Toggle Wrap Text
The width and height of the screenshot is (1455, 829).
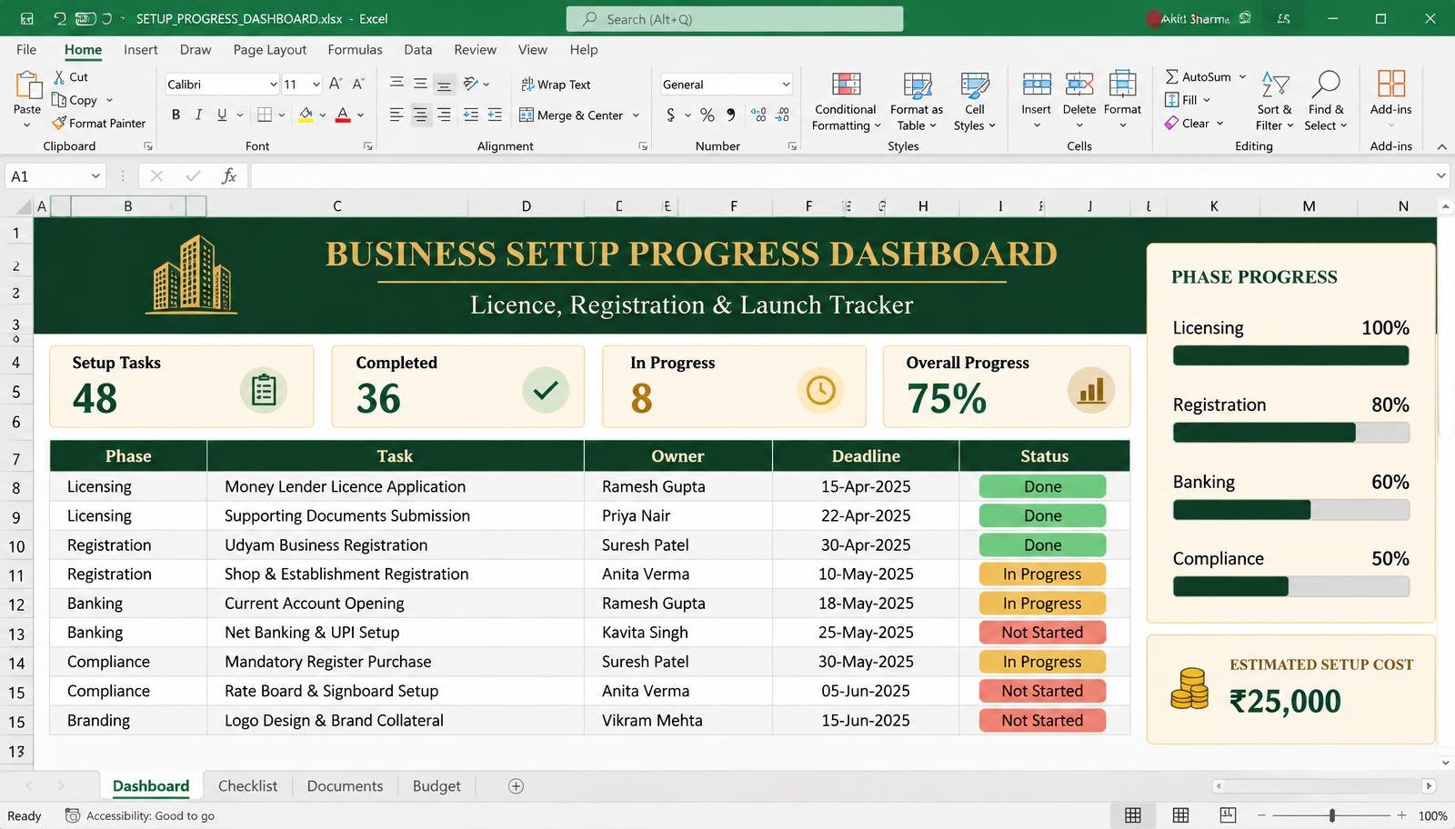point(556,85)
